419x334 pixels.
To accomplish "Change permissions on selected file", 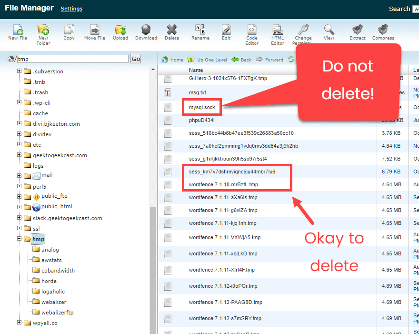I will 303,32.
